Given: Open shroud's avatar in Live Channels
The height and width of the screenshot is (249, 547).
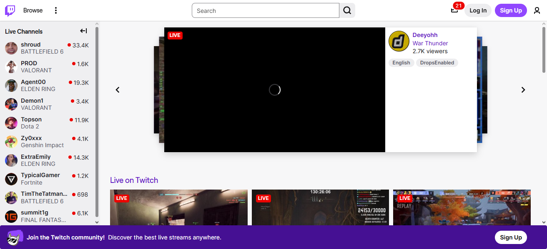Looking at the screenshot, I should 11,48.
